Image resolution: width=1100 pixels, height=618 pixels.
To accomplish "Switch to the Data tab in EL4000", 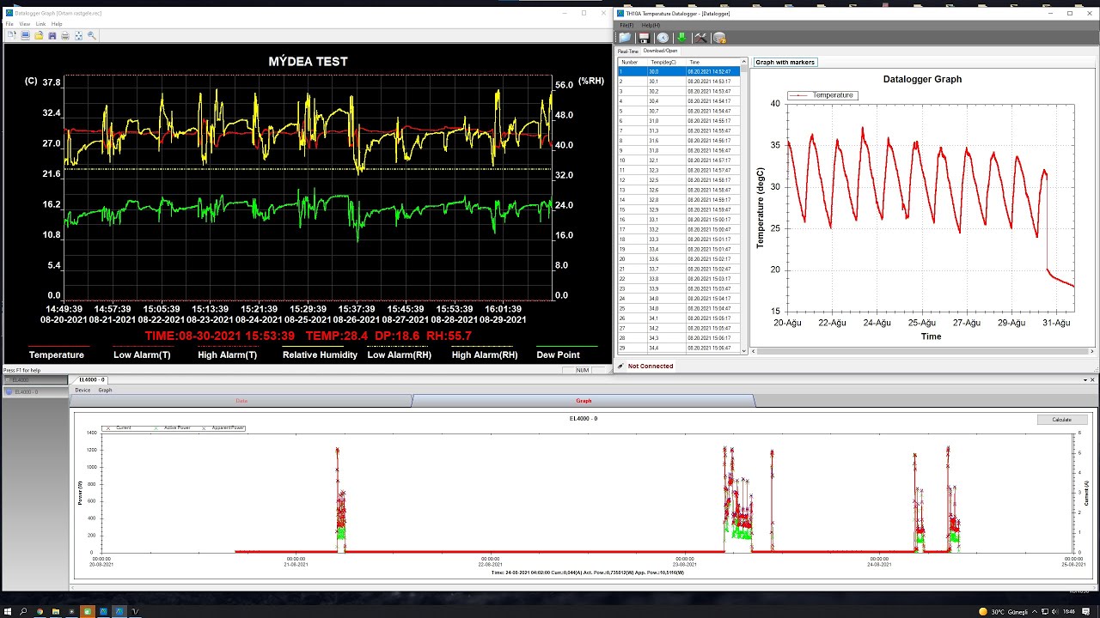I will [x=241, y=401].
